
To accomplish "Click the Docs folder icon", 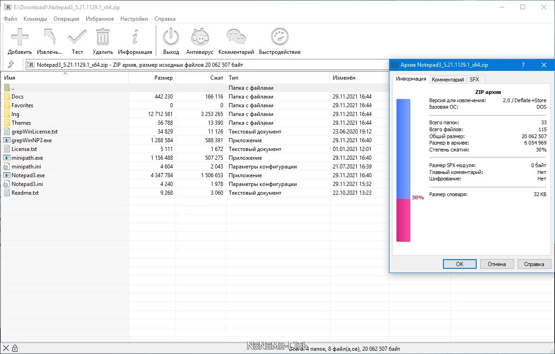I will (x=7, y=97).
